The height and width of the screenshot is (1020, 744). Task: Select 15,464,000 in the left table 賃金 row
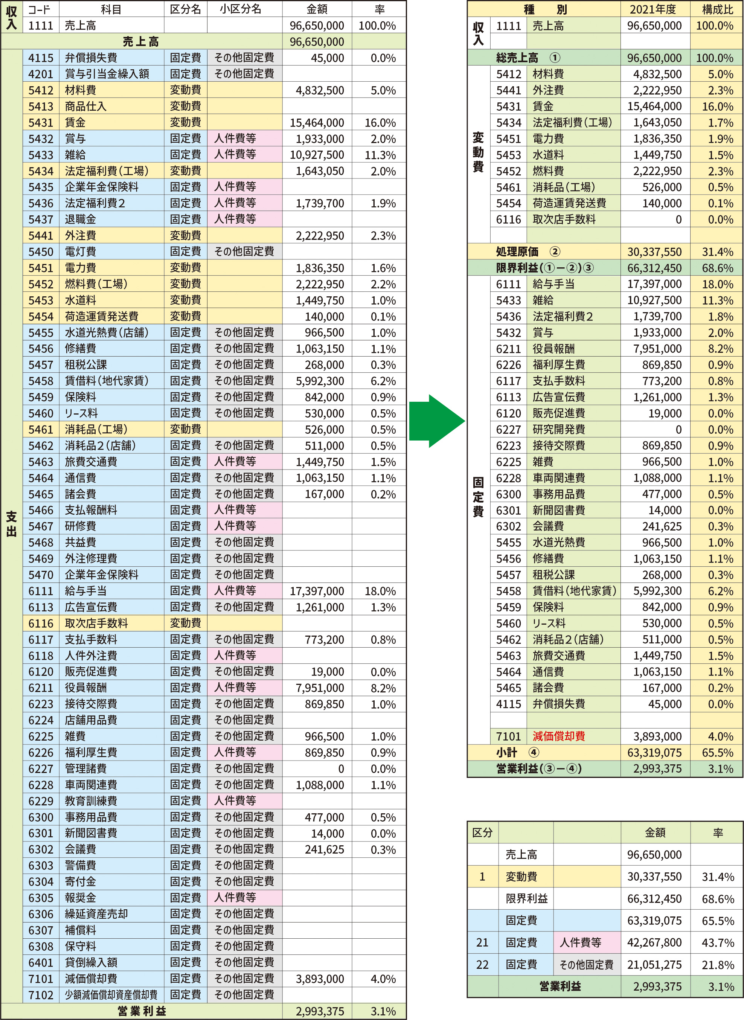[x=317, y=122]
